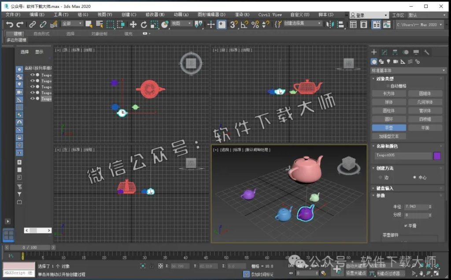
Task: Click the 球体 Sphere creation button
Action: [x=388, y=102]
